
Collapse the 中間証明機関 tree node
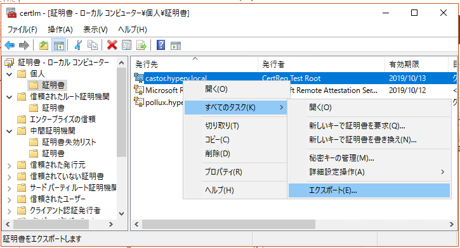[10, 131]
